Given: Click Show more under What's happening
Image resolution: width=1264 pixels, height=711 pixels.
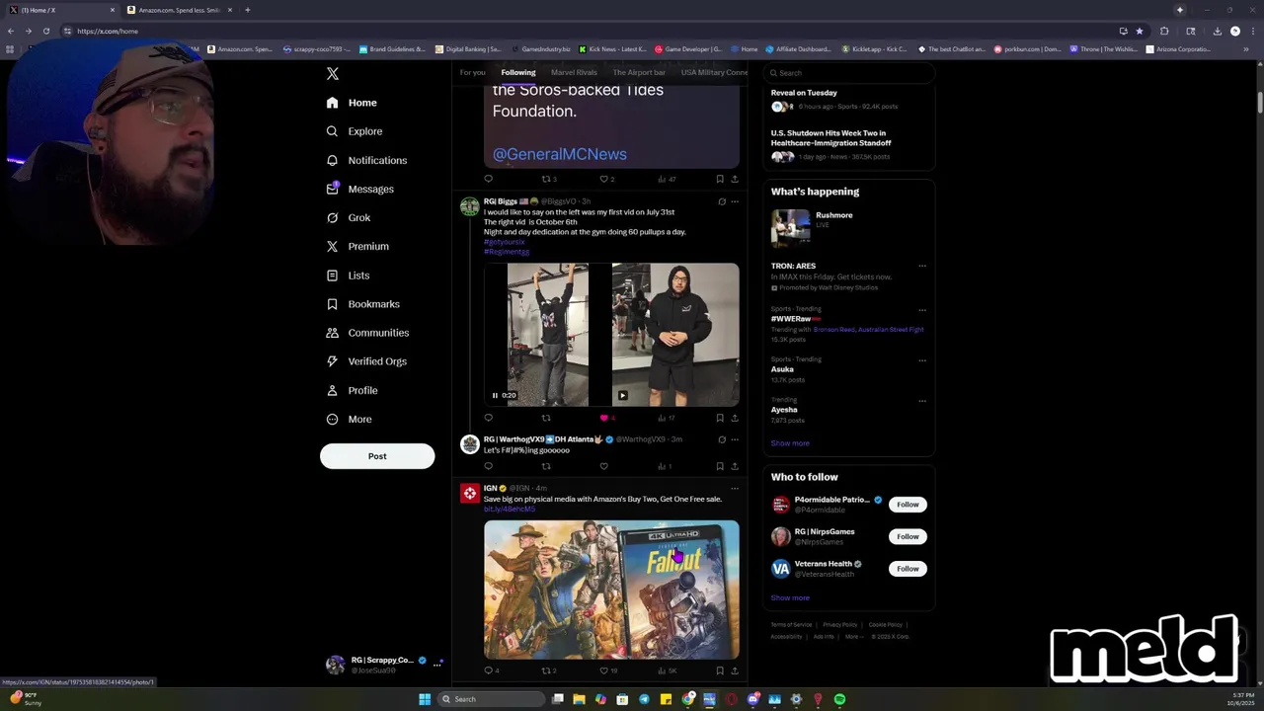Looking at the screenshot, I should pyautogui.click(x=790, y=443).
